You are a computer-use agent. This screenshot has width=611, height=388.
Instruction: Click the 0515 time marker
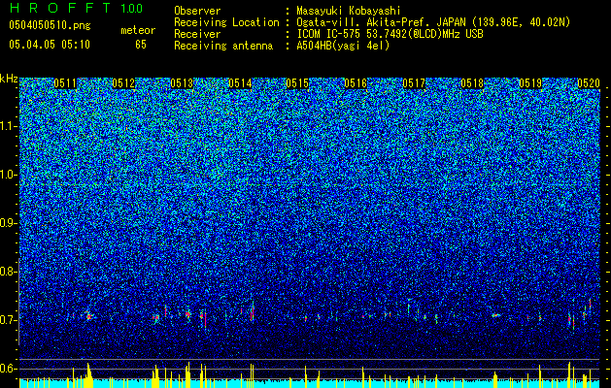point(297,83)
